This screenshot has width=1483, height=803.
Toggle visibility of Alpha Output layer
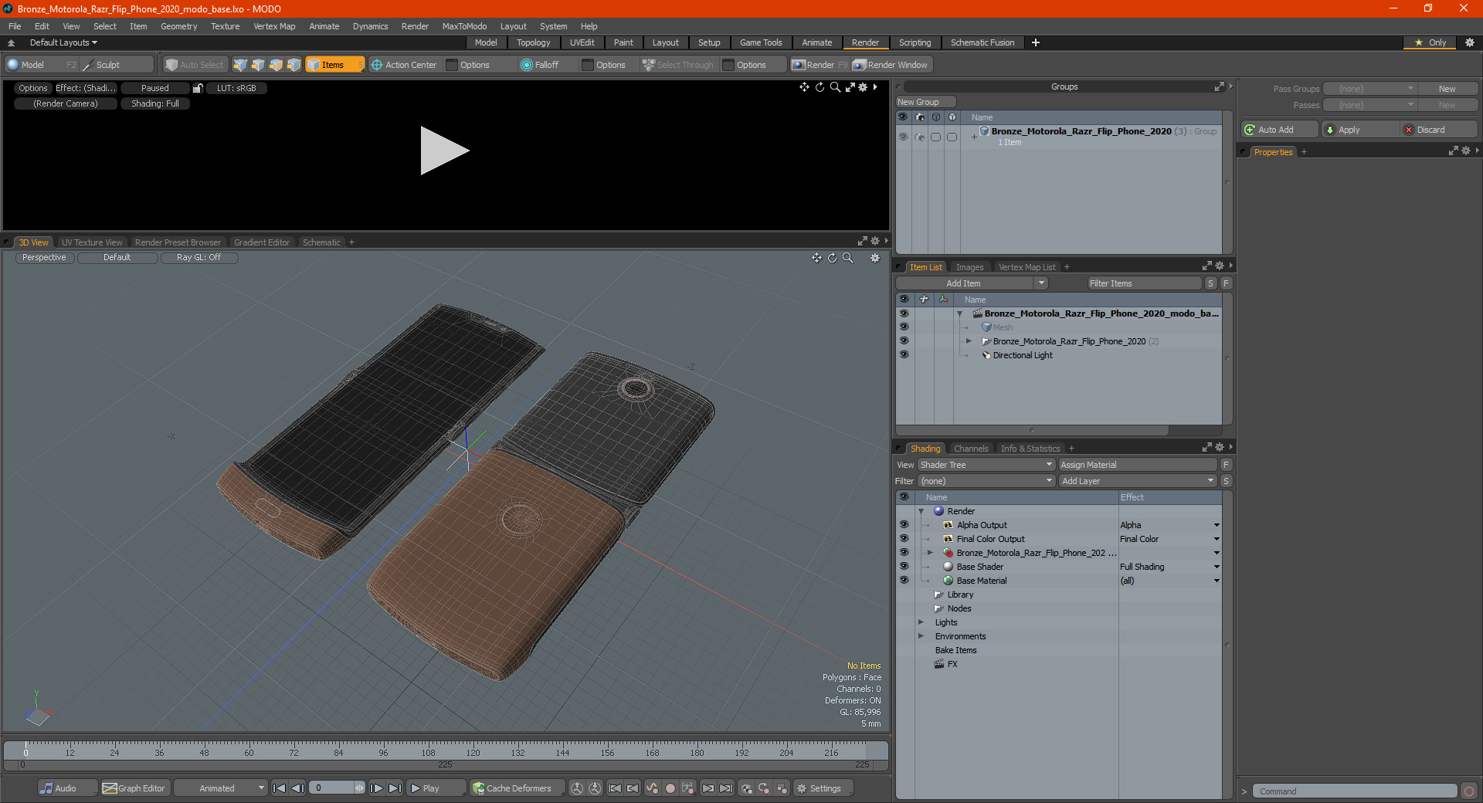(904, 525)
